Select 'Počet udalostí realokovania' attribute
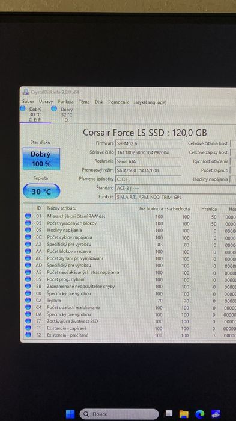This screenshot has width=236, height=421. [74, 307]
